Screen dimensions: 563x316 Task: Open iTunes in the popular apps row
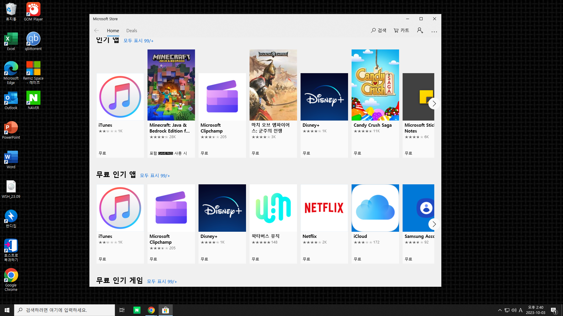point(120,115)
